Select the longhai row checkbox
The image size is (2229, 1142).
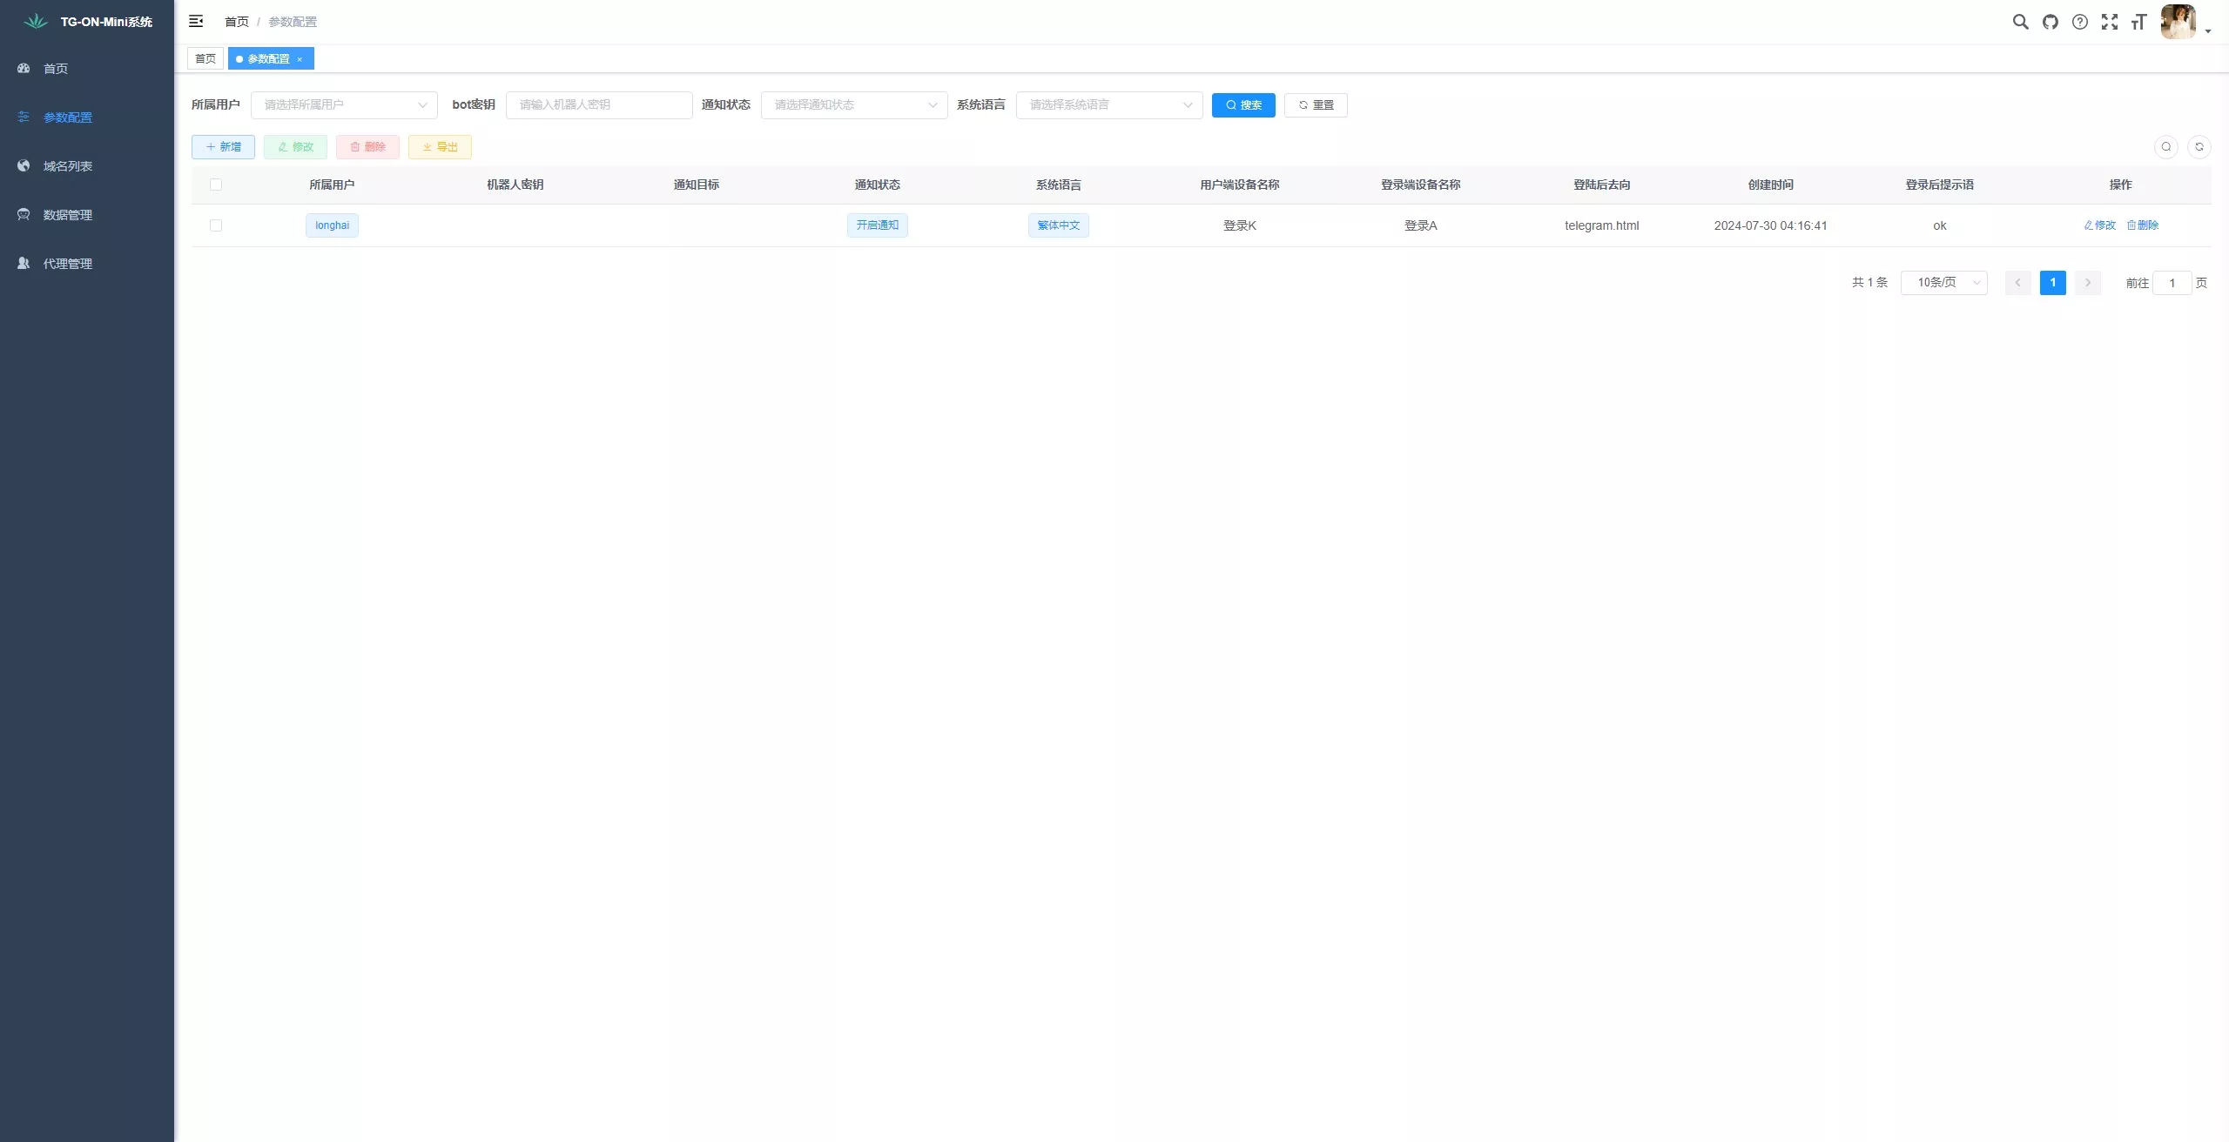(216, 225)
